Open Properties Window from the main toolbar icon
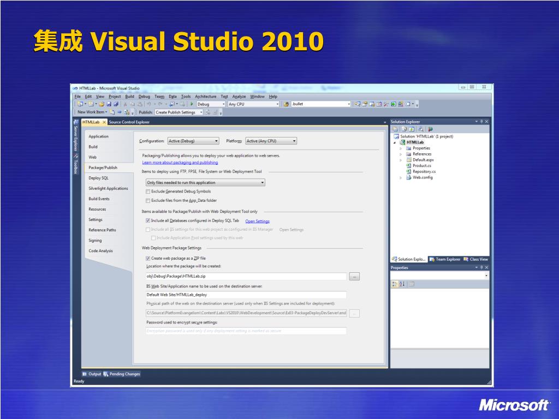 click(x=365, y=104)
